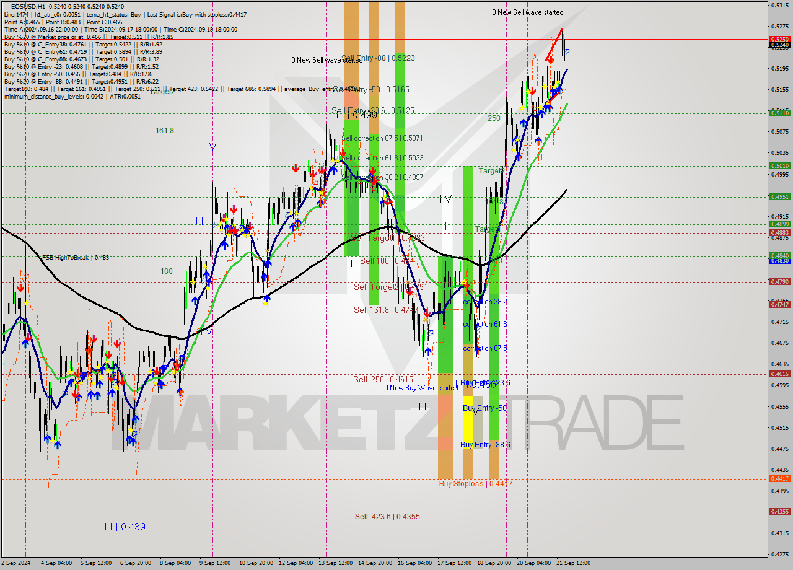
Task: Click the red 0.4615 price level tag
Action: coord(779,374)
